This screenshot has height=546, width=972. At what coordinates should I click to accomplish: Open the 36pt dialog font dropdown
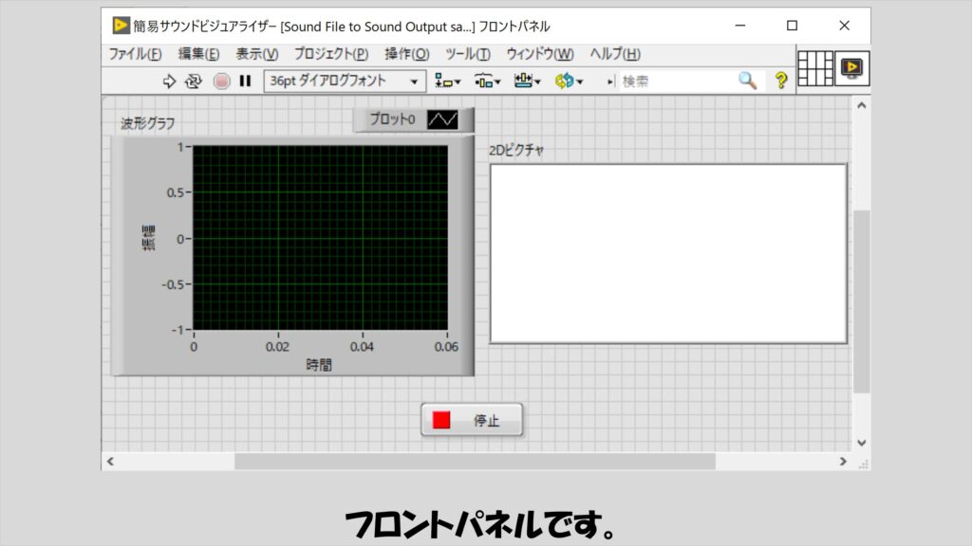pyautogui.click(x=345, y=82)
